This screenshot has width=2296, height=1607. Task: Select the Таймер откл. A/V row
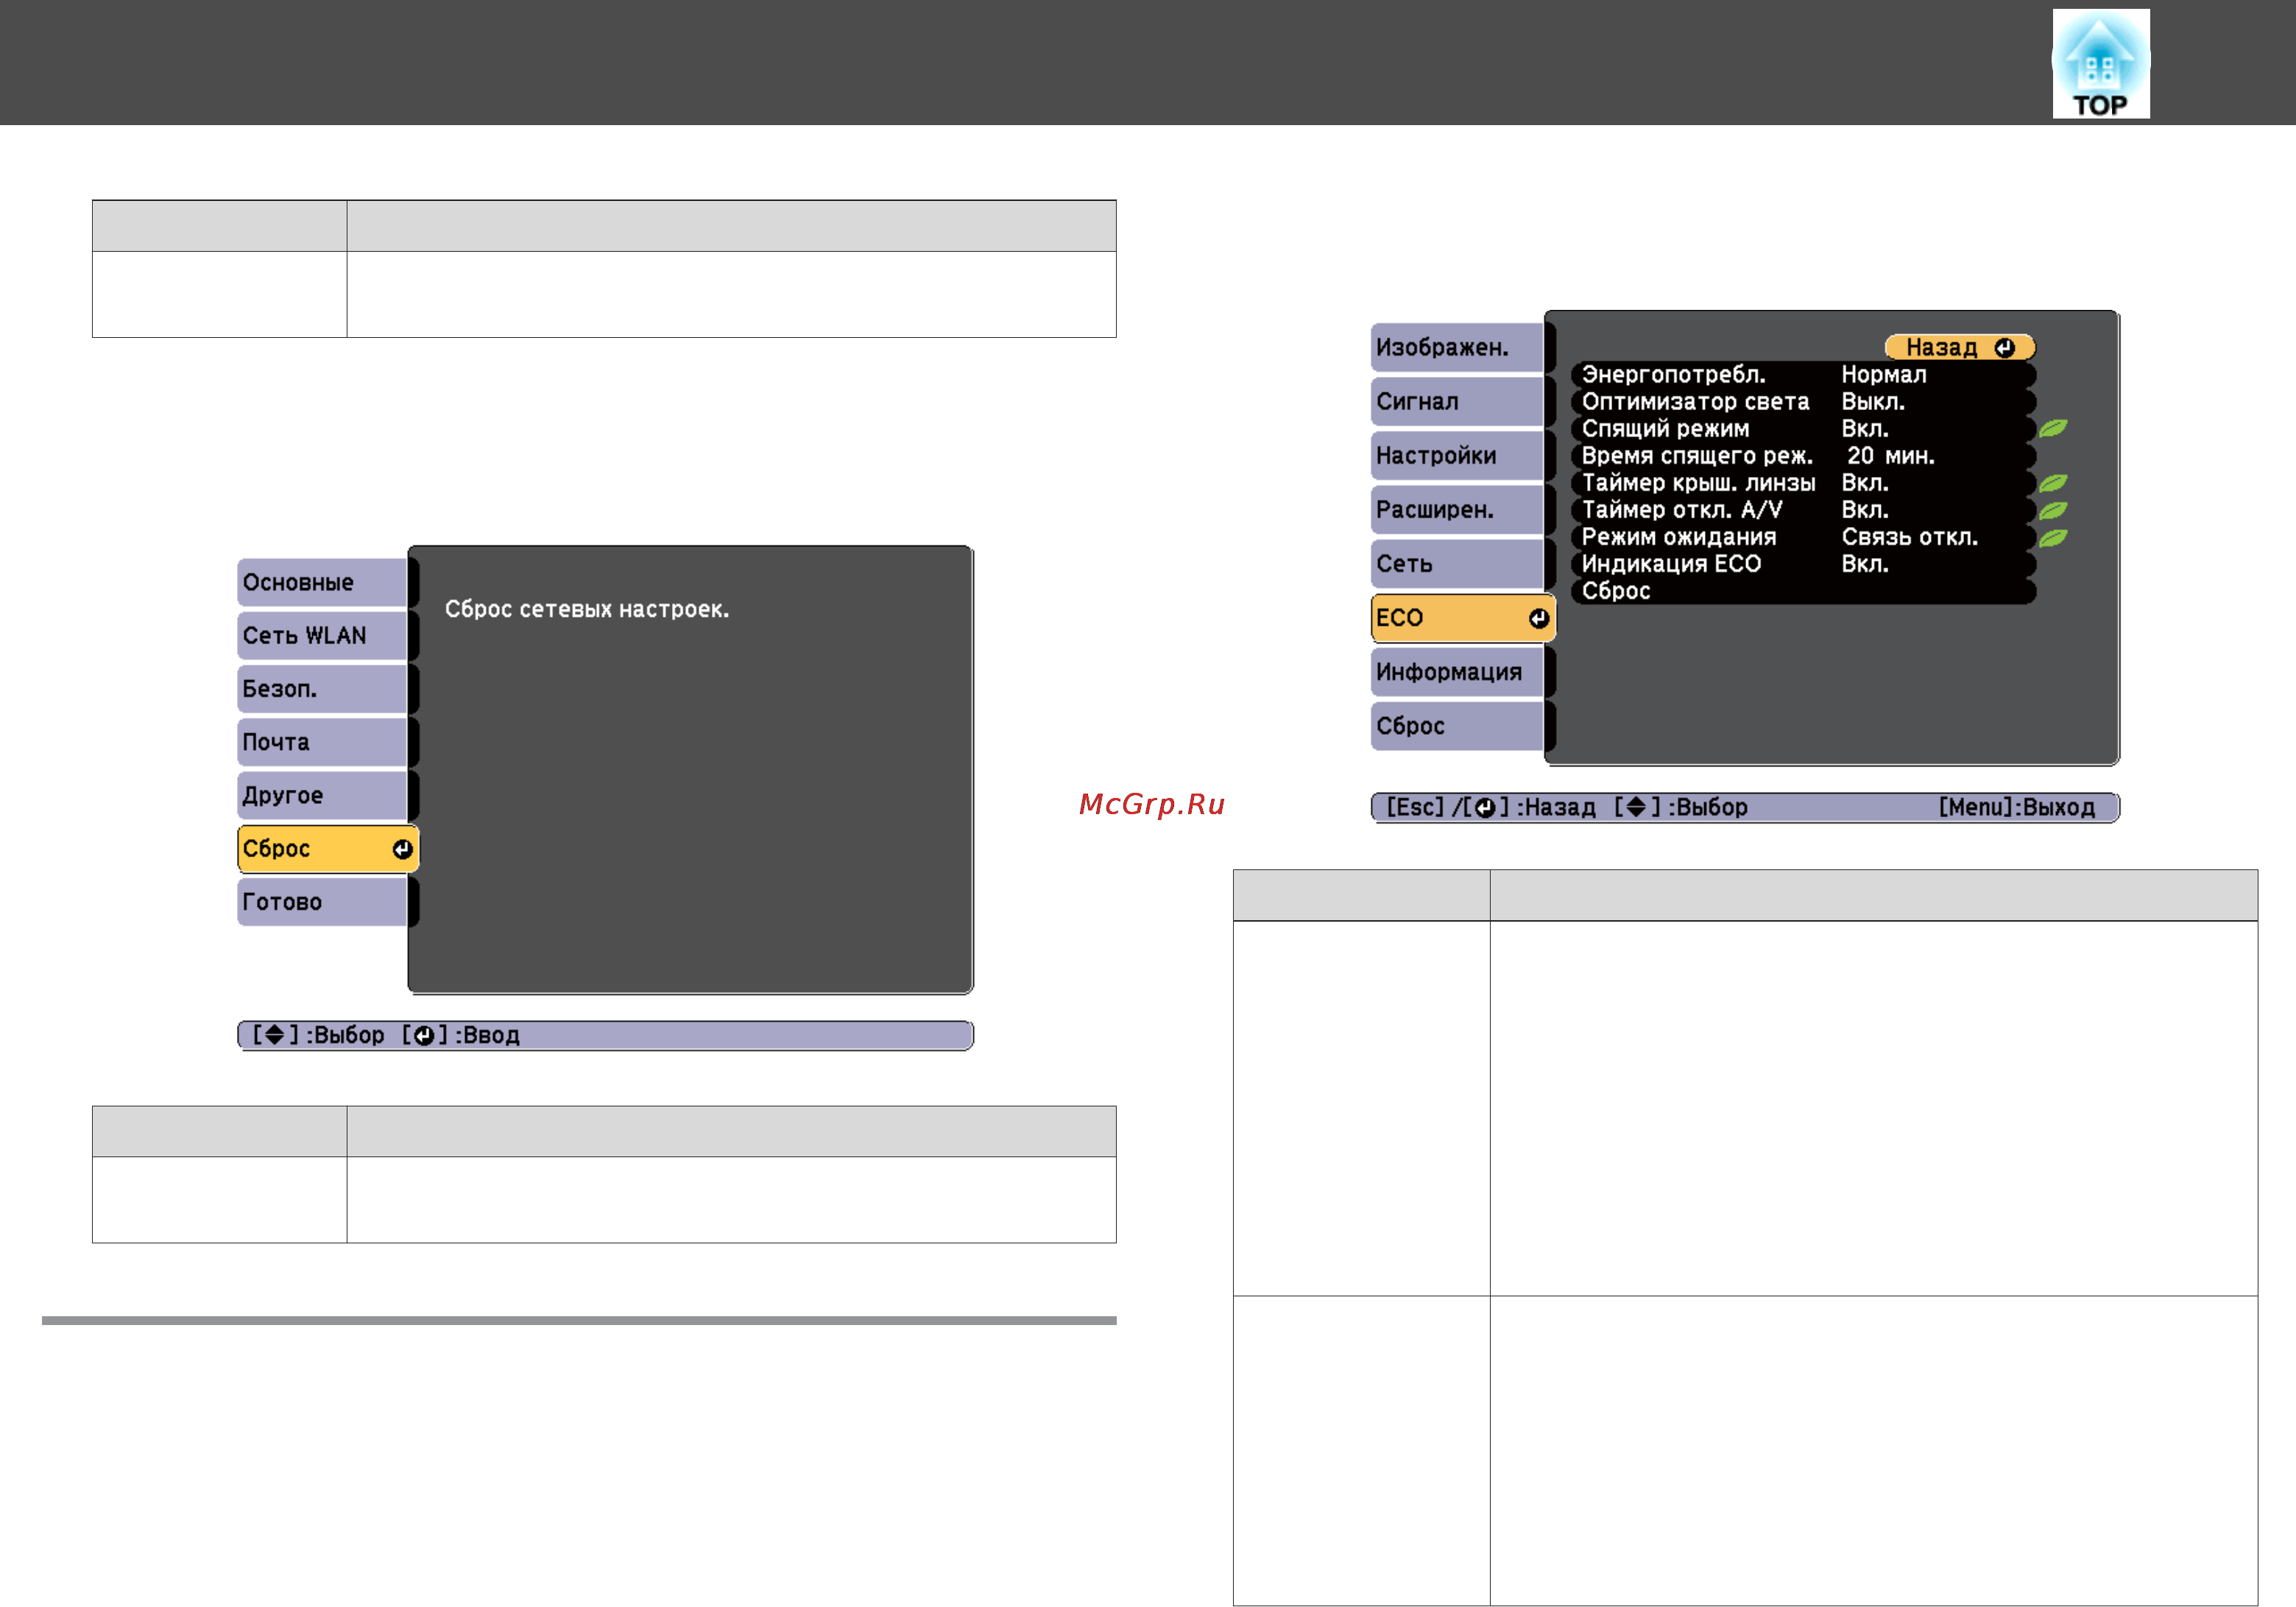coord(1804,509)
